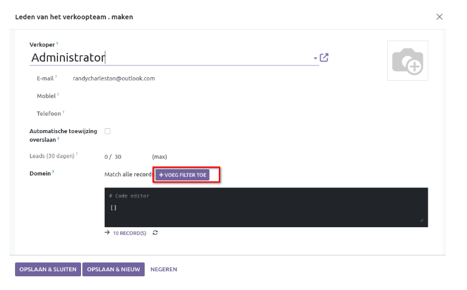Click the camera photo upload placeholder
Viewport: 467px width, 290px height.
(407, 60)
